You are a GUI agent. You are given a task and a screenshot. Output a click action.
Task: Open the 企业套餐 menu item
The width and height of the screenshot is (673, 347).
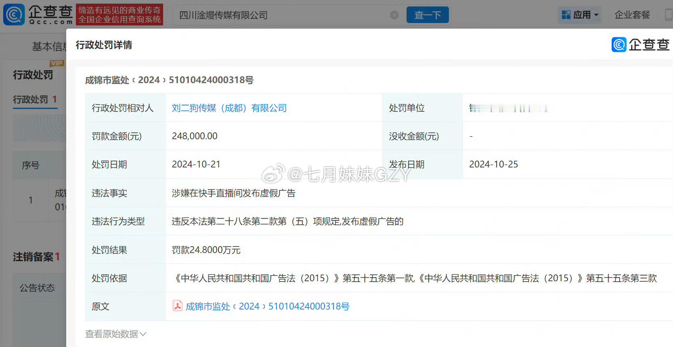[632, 15]
